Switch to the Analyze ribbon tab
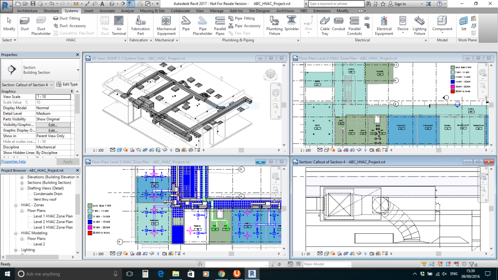The height and width of the screenshot is (280, 498). [127, 11]
